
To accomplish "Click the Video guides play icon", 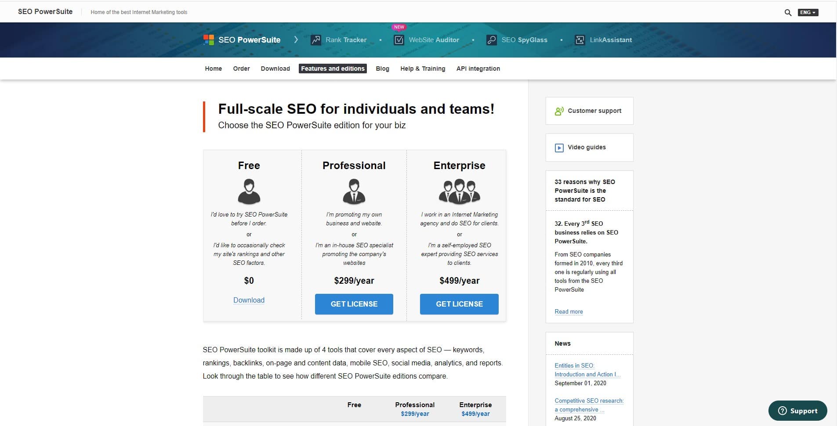I will (x=559, y=148).
